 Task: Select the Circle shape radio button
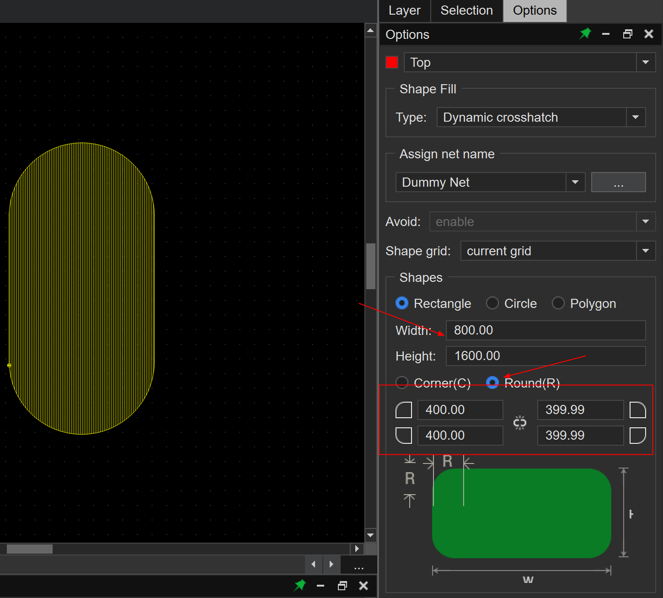[492, 303]
